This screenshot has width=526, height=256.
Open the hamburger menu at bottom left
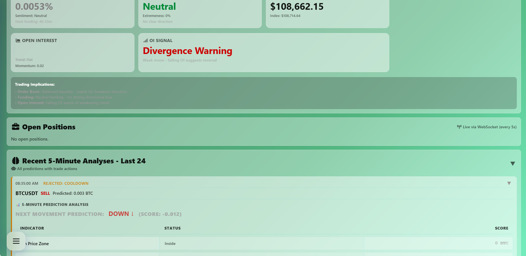tap(16, 241)
